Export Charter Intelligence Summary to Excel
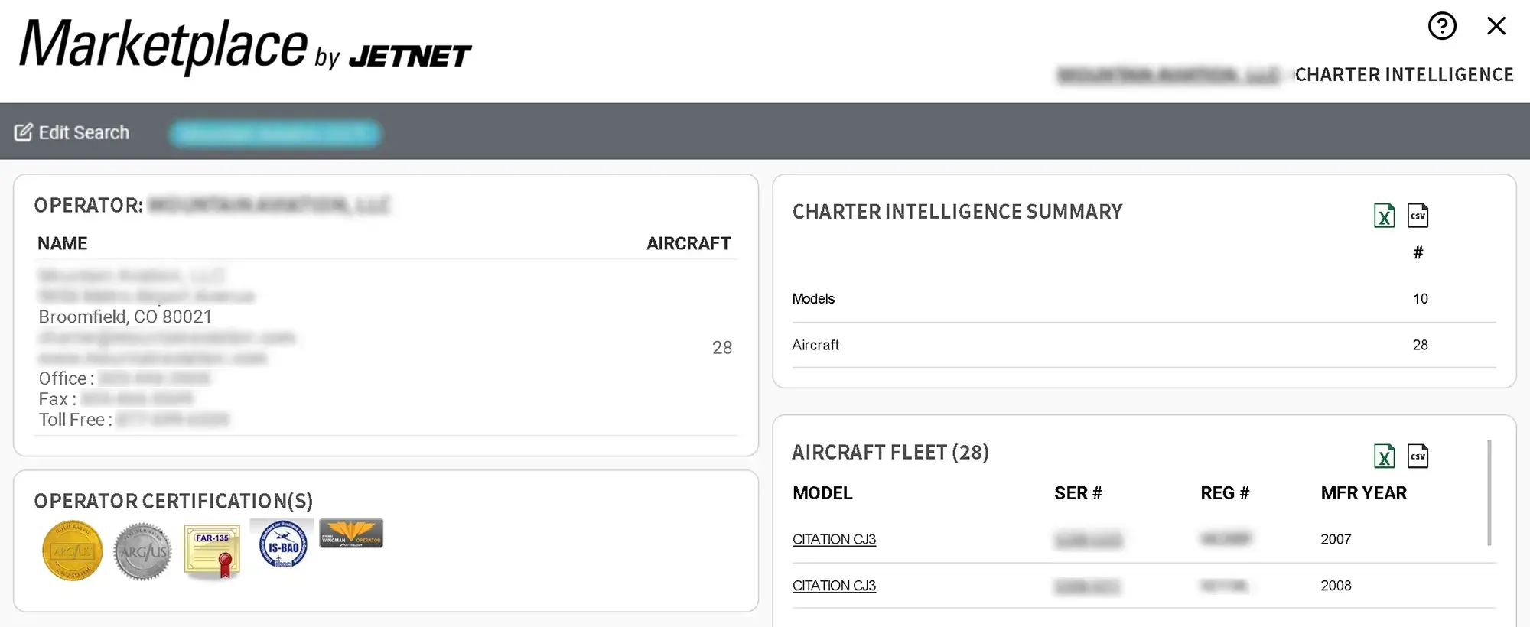 coord(1384,216)
